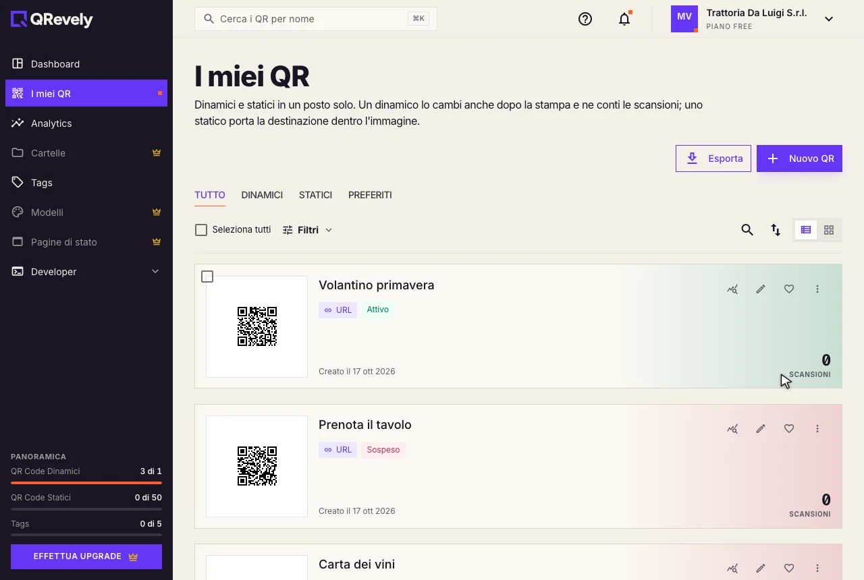864x580 pixels.
Task: Click the EFFETTUA UPGRADE button
Action: coord(86,557)
